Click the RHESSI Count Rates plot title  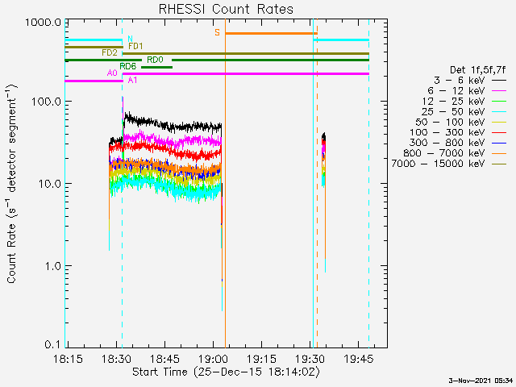225,10
